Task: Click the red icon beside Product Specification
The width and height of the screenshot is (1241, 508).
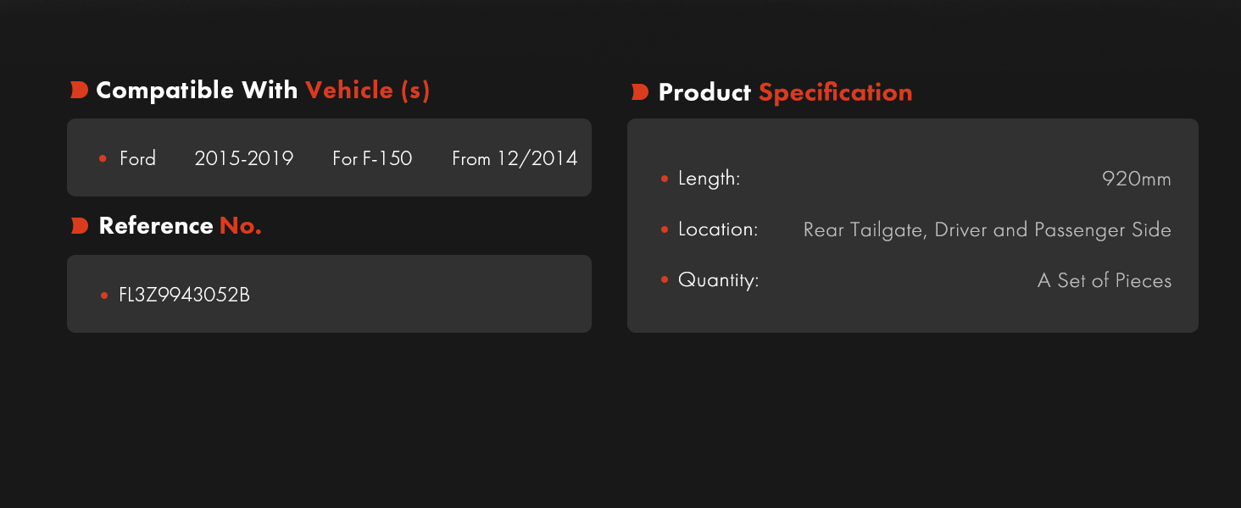Action: [x=640, y=92]
